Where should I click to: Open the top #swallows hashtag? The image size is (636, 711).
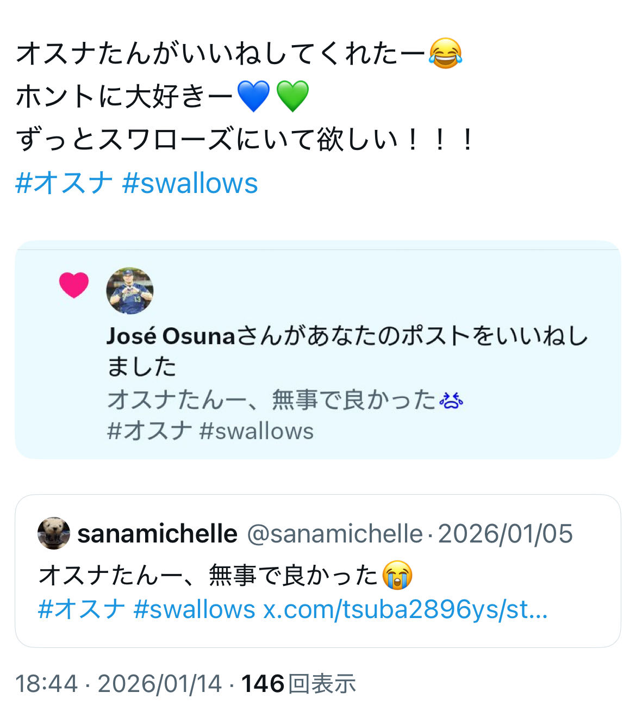click(x=190, y=183)
